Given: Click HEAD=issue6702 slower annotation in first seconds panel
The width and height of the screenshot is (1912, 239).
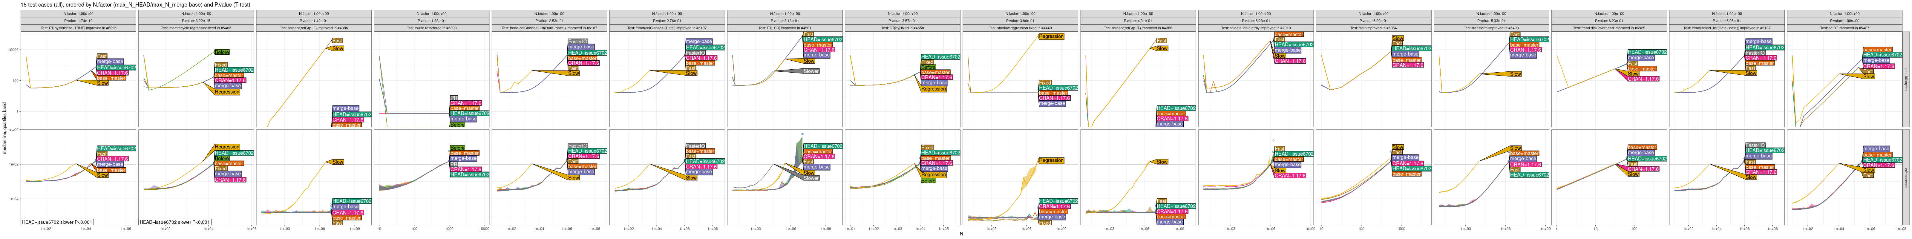Looking at the screenshot, I should pyautogui.click(x=57, y=222).
